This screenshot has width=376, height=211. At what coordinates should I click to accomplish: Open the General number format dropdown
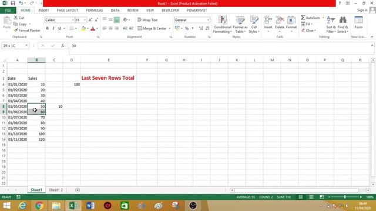208,20
